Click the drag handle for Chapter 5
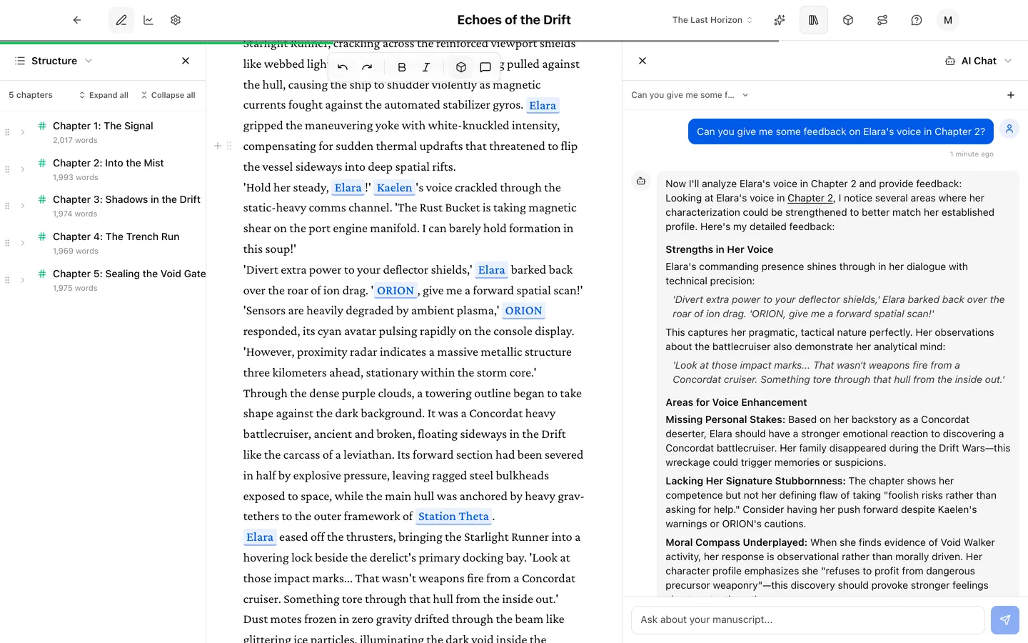This screenshot has height=643, width=1028. (7, 280)
